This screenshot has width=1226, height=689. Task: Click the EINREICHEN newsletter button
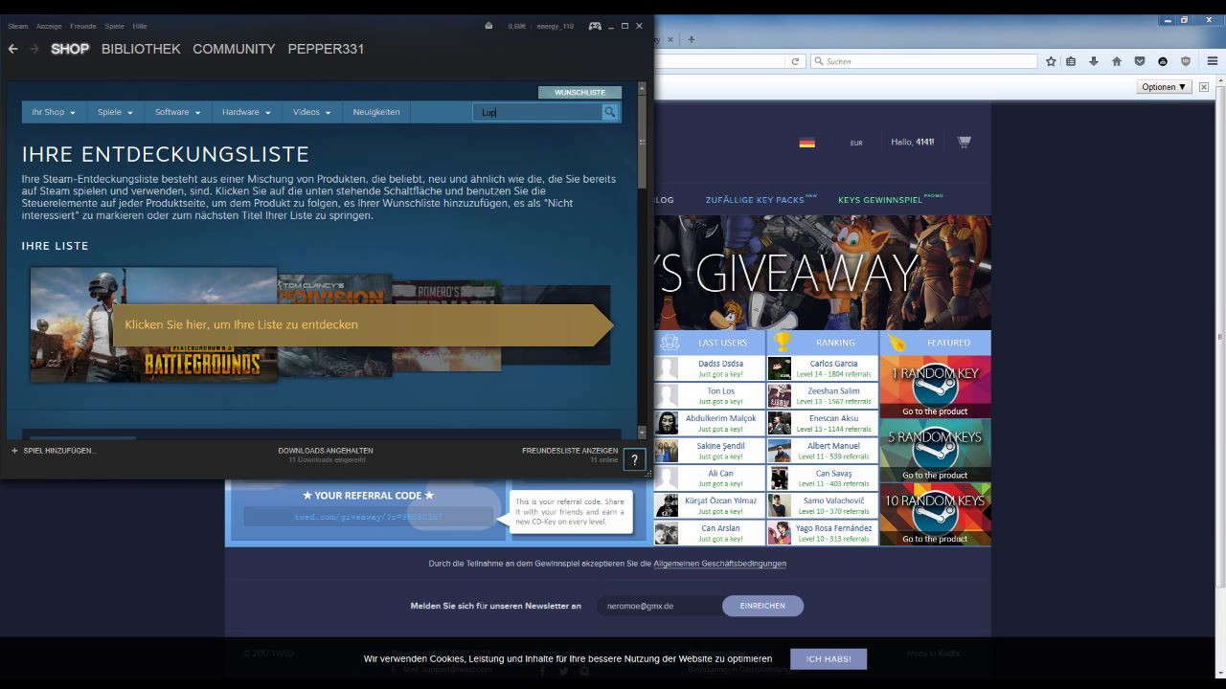click(x=762, y=606)
